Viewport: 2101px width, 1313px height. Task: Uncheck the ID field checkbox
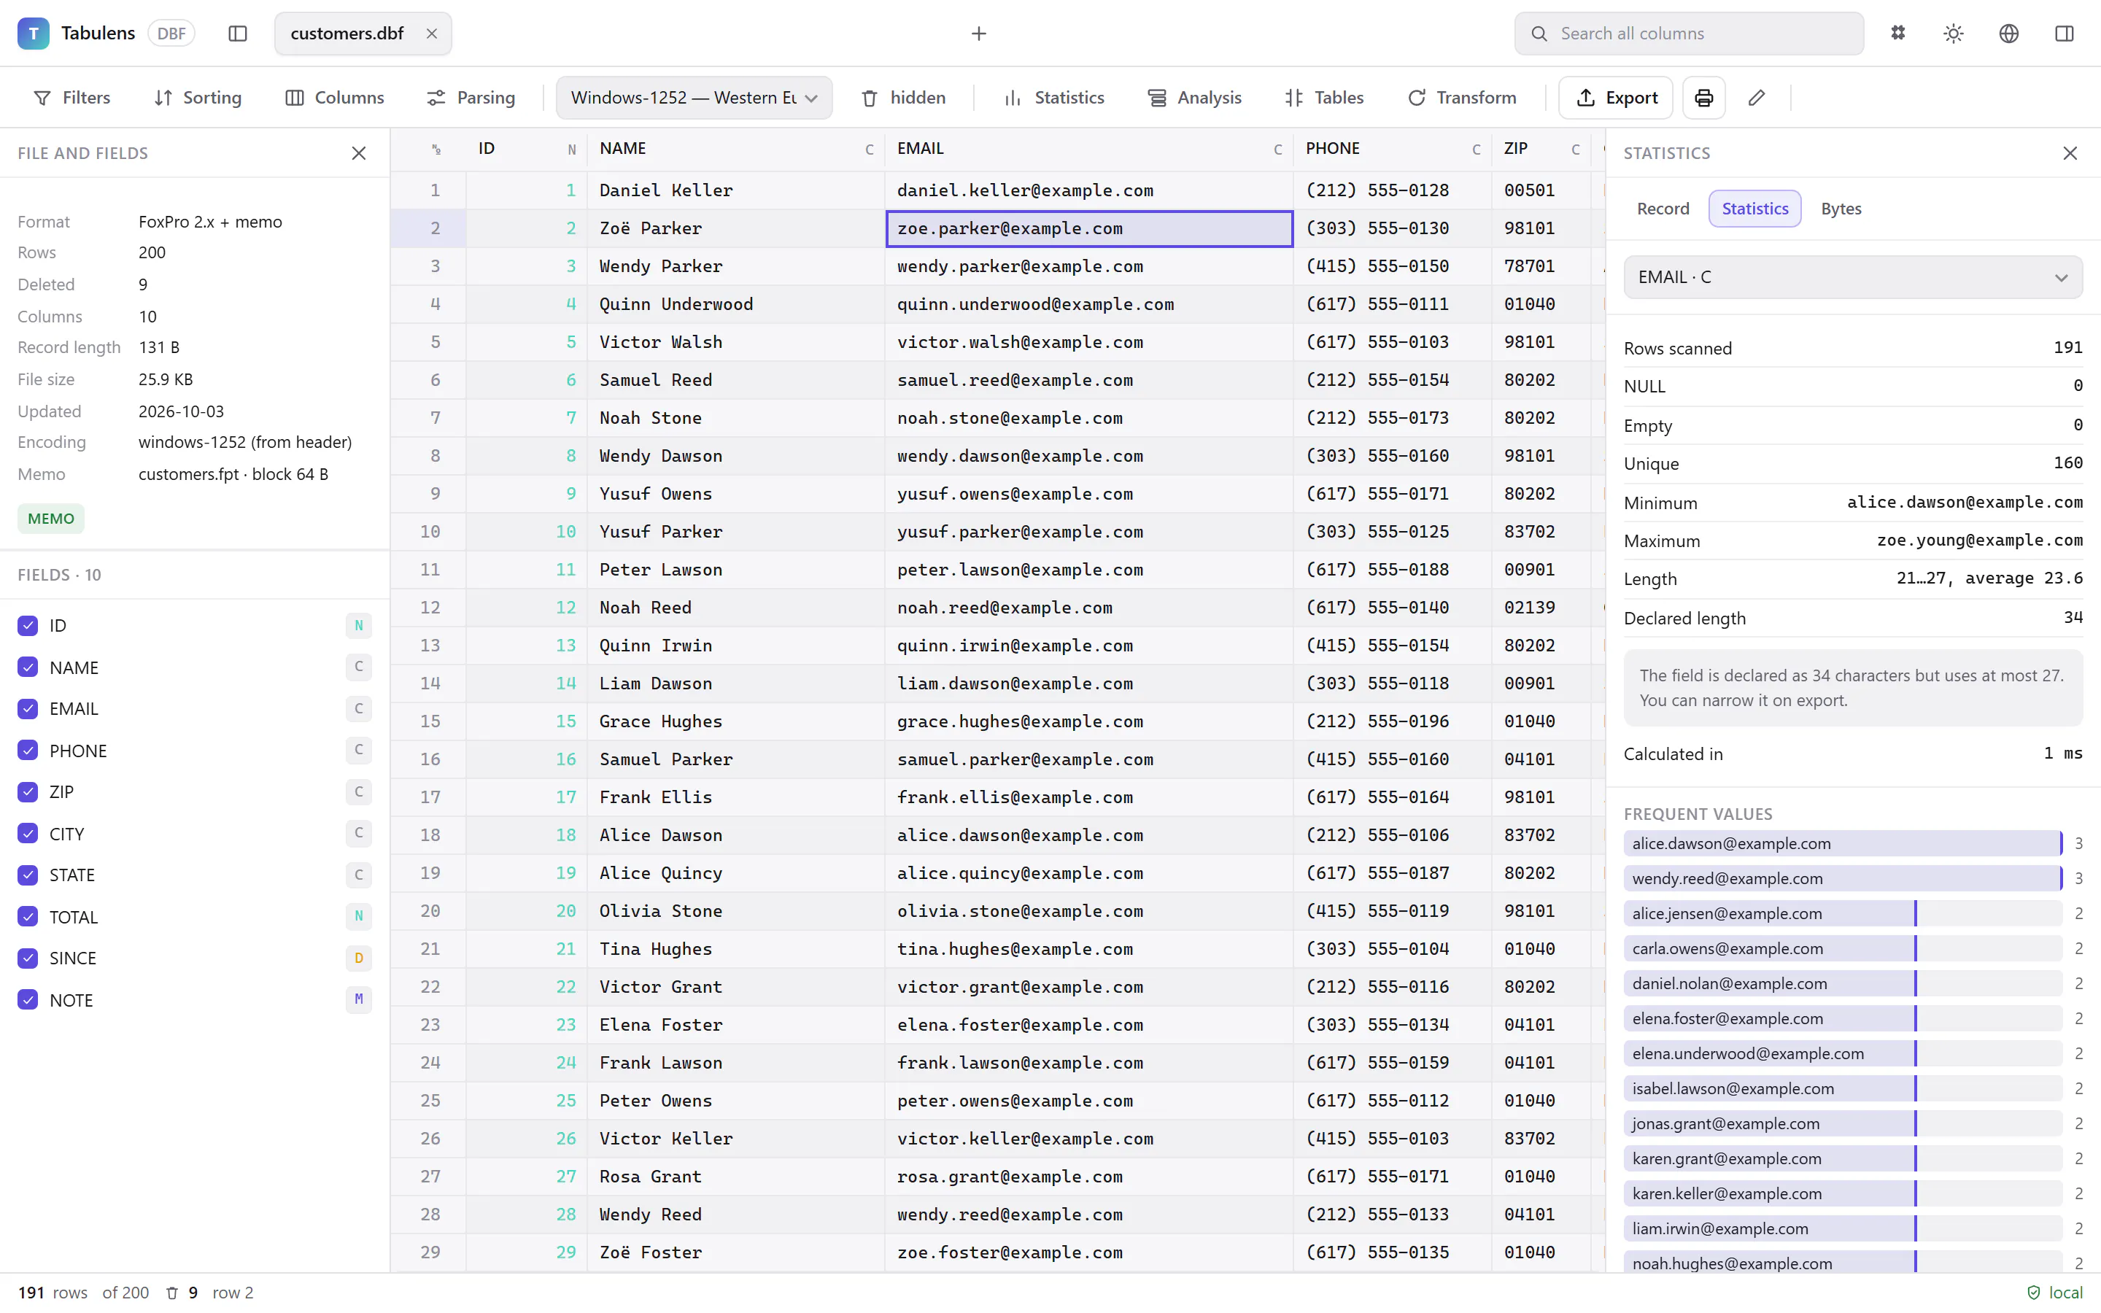(28, 625)
